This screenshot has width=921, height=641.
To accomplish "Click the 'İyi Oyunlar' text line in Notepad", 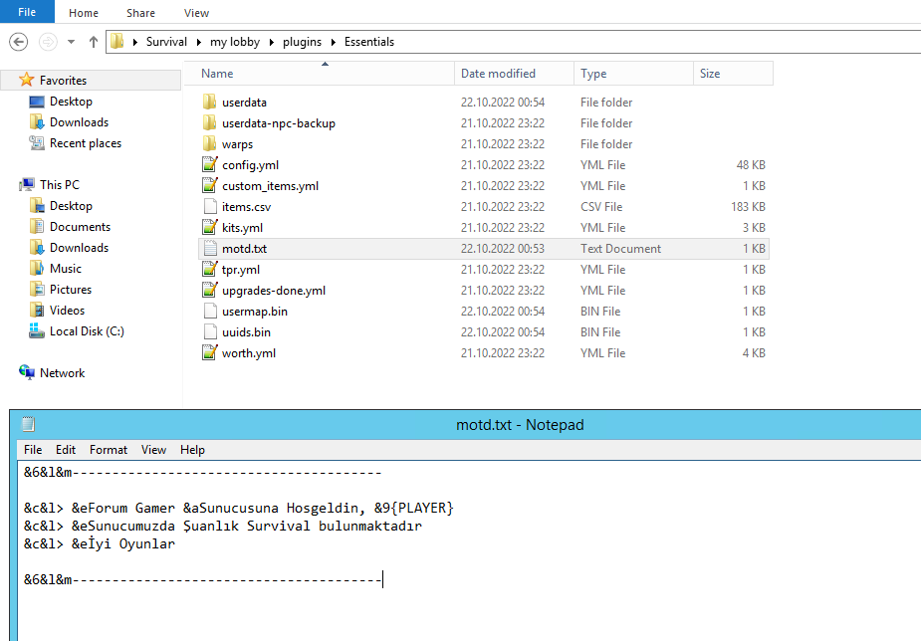I will [x=100, y=543].
